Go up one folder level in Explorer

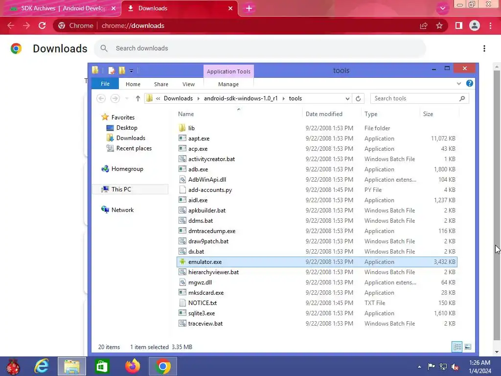click(x=137, y=98)
